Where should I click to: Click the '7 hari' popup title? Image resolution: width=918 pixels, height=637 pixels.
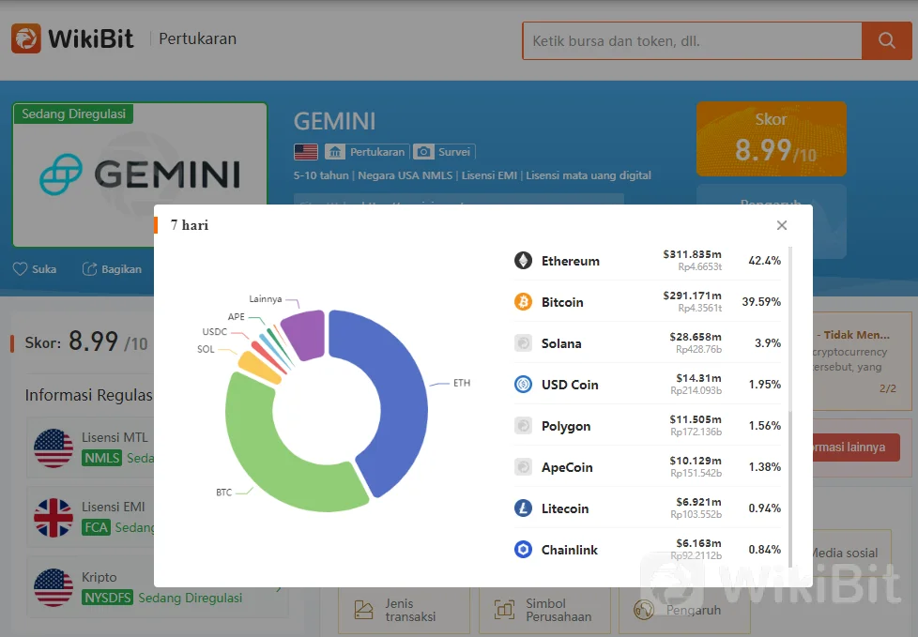pyautogui.click(x=189, y=225)
